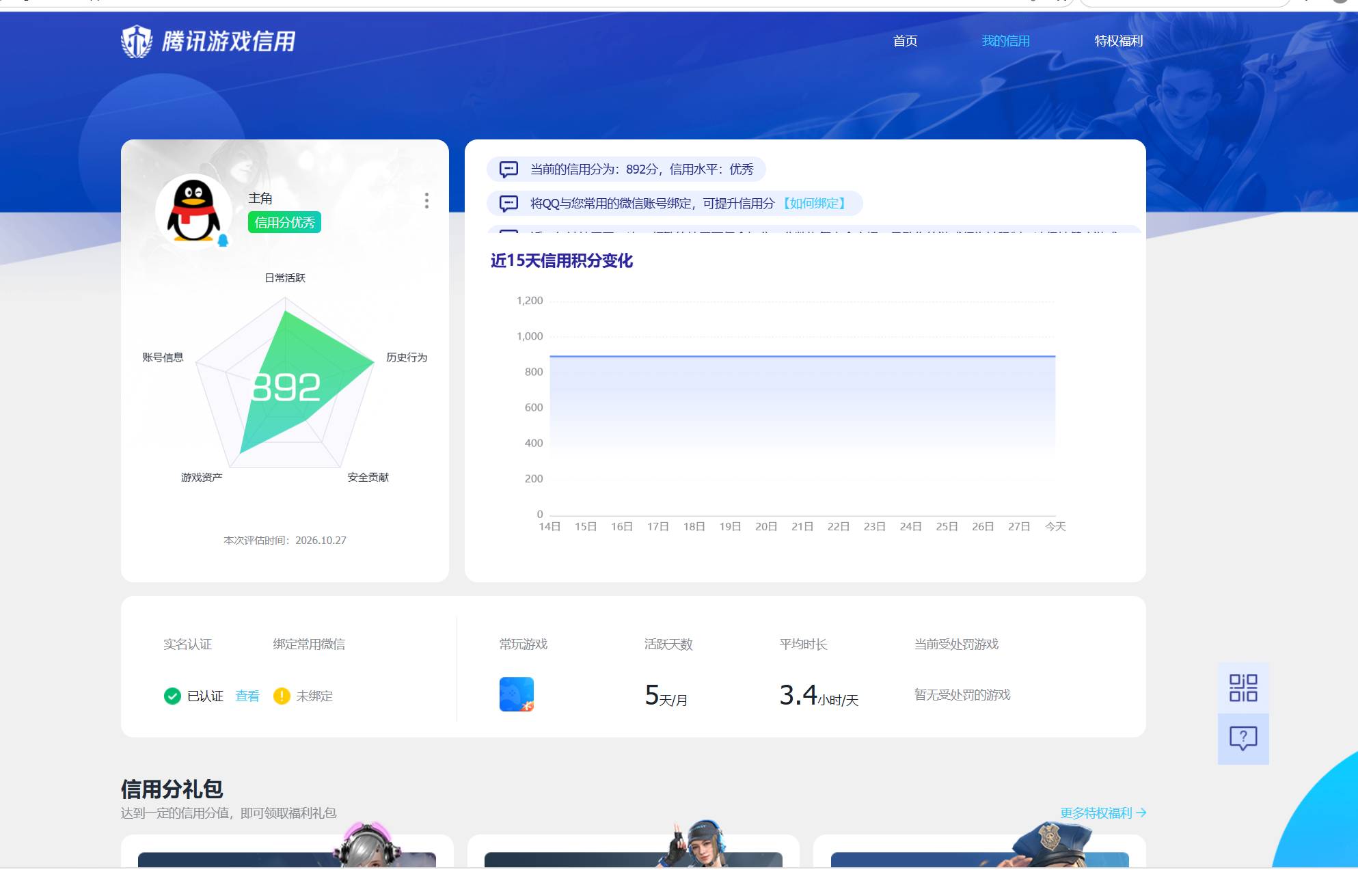Click the message icon beside 将QQ与您常用的微信

508,203
